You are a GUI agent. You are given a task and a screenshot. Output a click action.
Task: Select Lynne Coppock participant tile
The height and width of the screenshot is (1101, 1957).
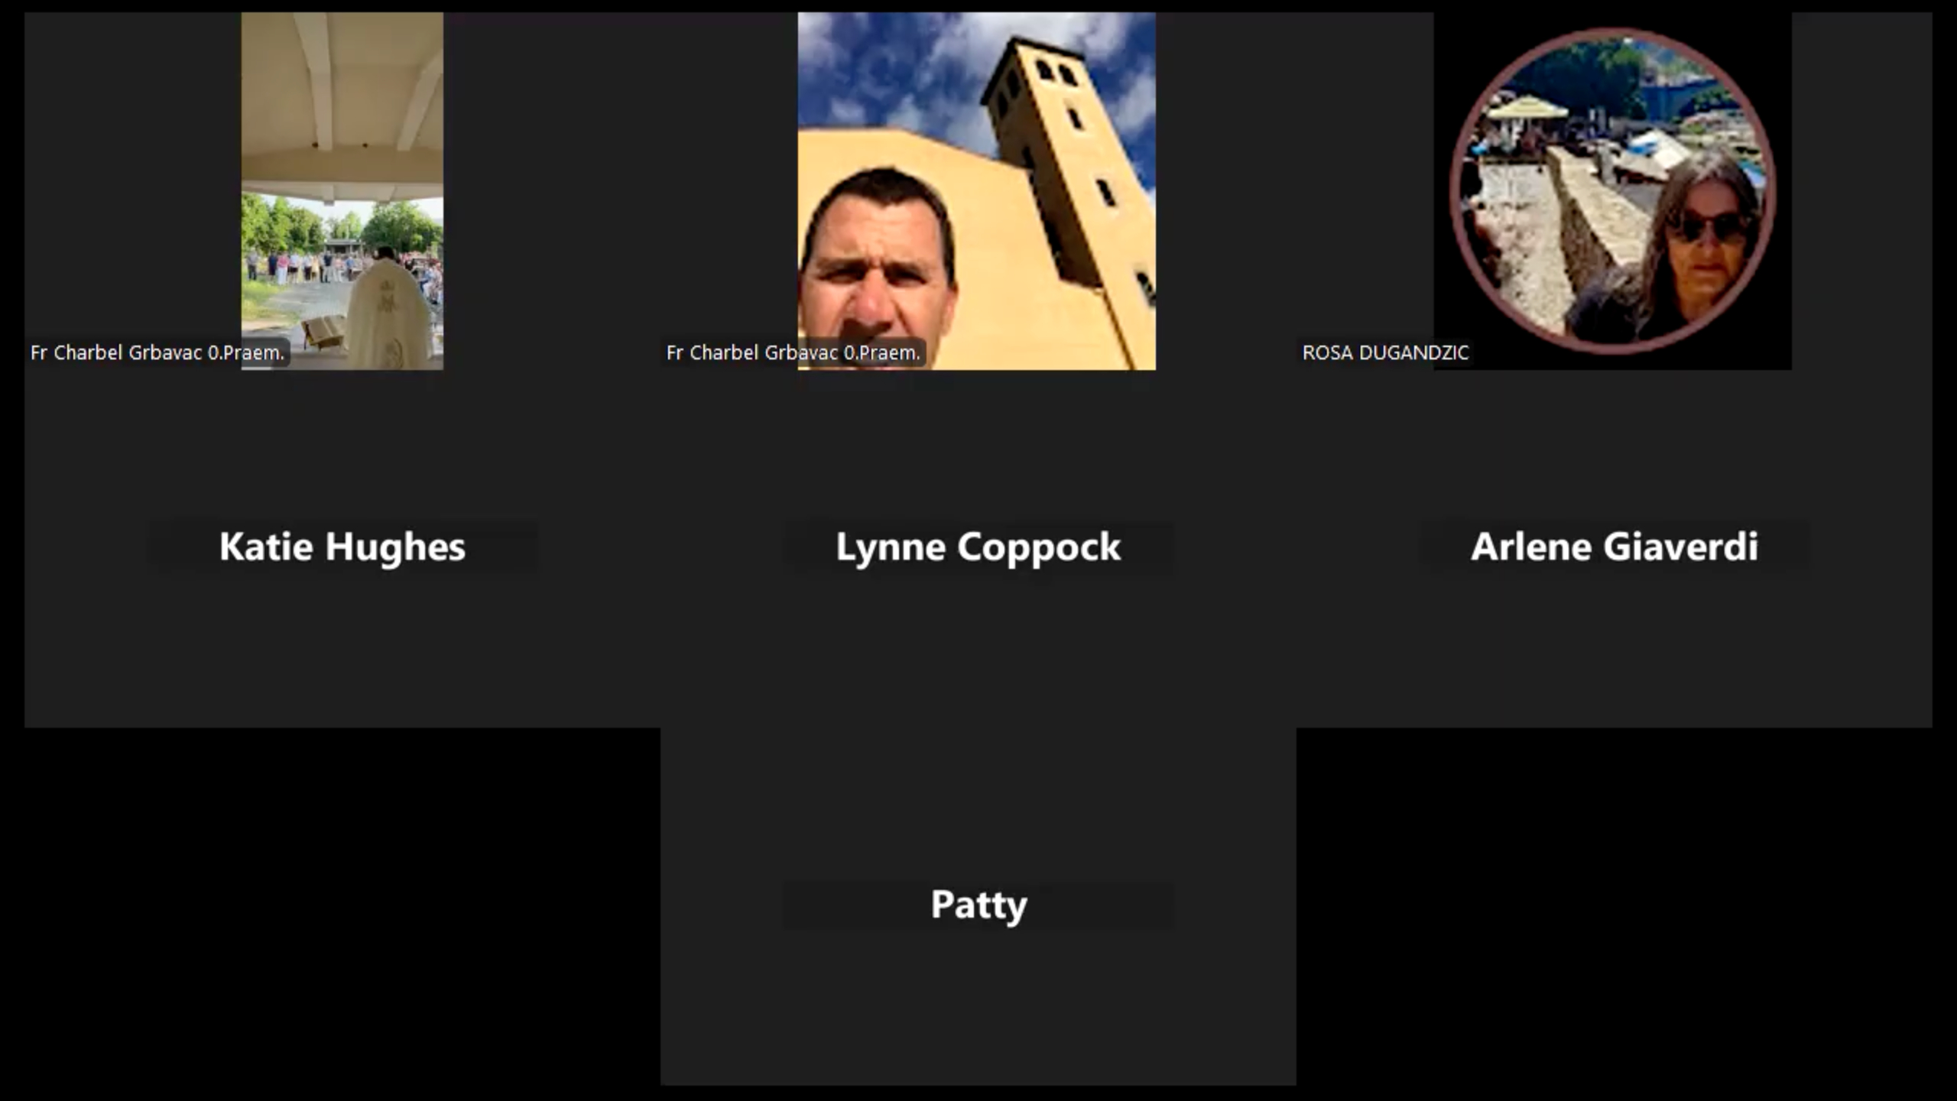pos(978,547)
